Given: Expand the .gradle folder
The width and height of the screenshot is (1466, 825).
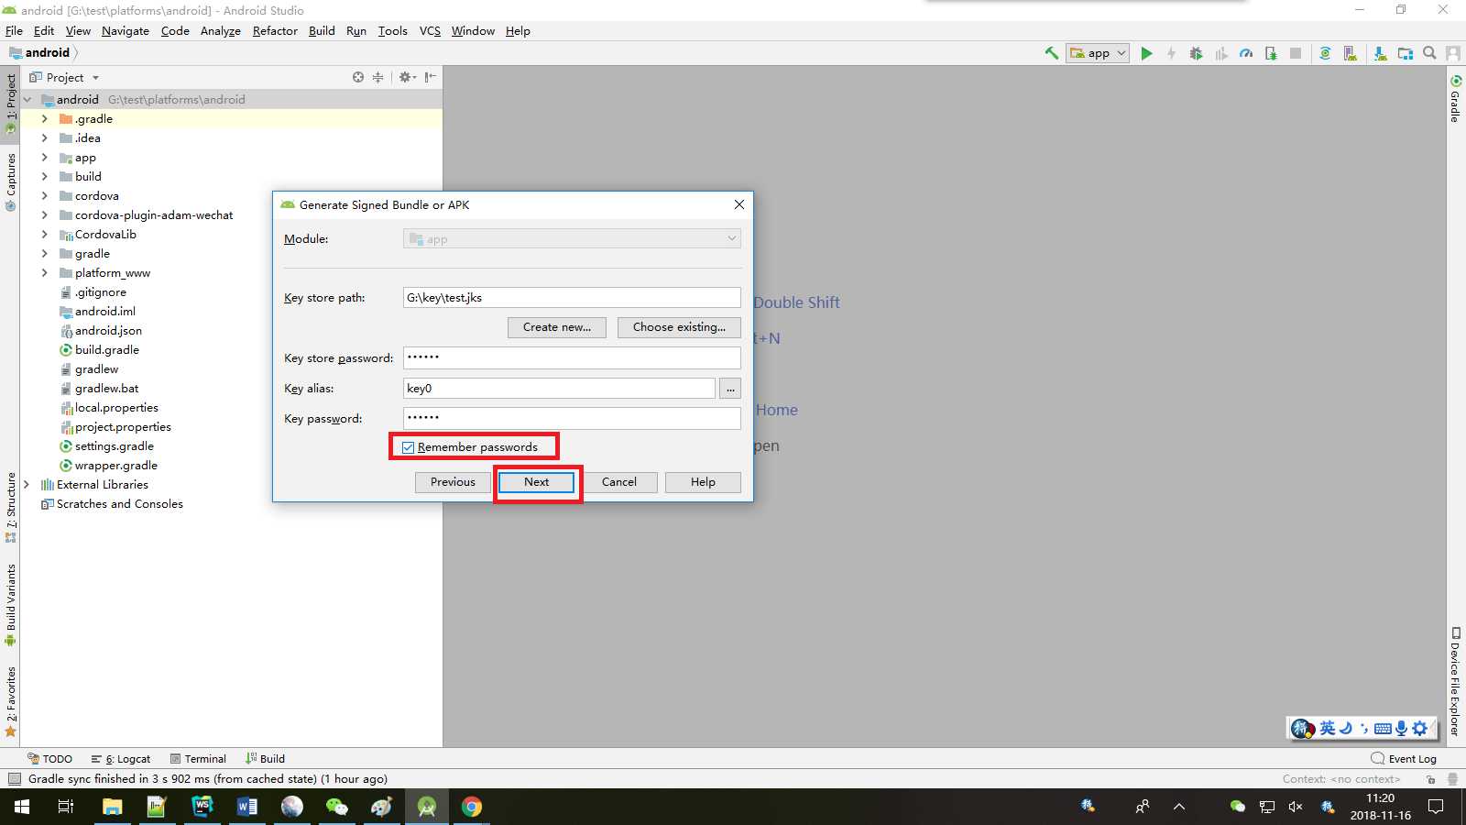Looking at the screenshot, I should (x=44, y=119).
